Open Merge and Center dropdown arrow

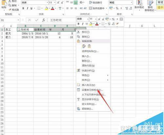pyautogui.click(x=106, y=8)
